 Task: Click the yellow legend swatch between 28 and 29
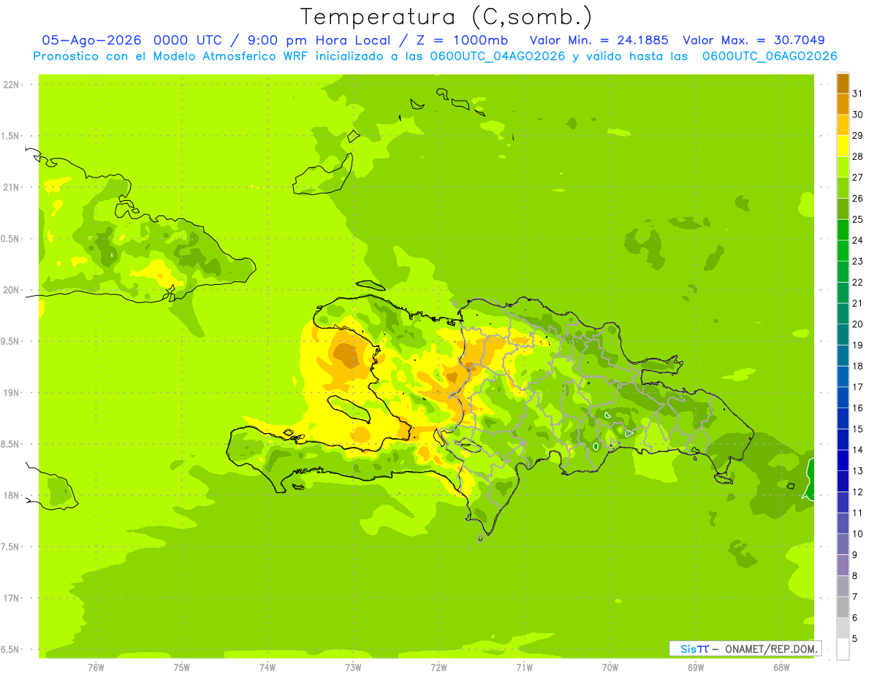point(843,146)
